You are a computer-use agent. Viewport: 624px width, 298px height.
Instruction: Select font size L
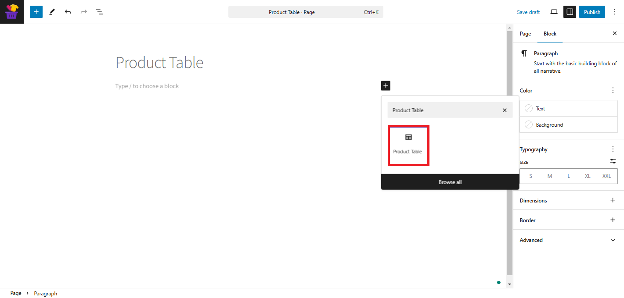coord(569,176)
